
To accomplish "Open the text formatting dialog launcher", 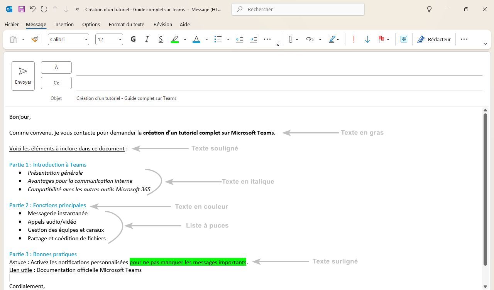I will (277, 44).
